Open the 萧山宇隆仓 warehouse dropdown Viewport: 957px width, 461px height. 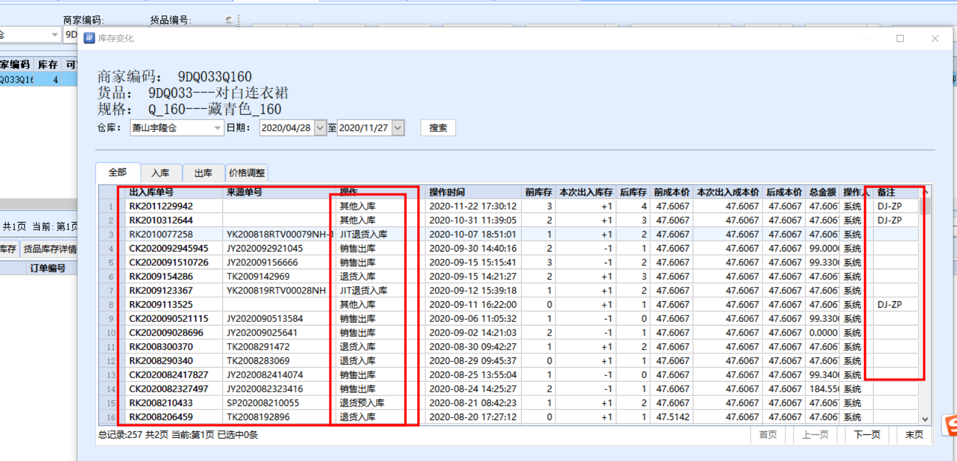point(217,128)
